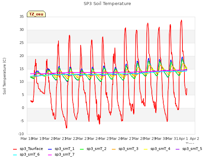The height and width of the screenshot is (161, 215).
Task: Click the TZ_osu annotation box
Action: coord(36,14)
